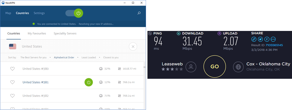Screen dimensions: 292x110
Task: Switch to the Countries tab
Action: pos(14,34)
